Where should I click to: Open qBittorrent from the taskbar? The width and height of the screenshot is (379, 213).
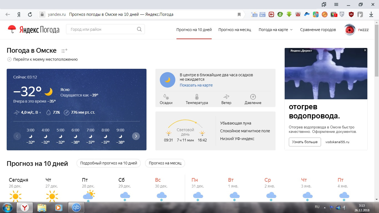point(76,207)
